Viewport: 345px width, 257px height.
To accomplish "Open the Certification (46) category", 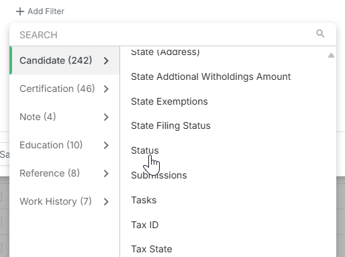I will tap(64, 89).
